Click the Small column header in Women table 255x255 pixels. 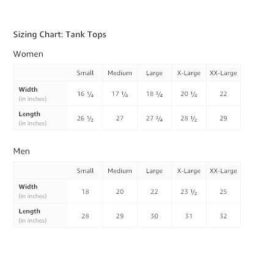(85, 73)
